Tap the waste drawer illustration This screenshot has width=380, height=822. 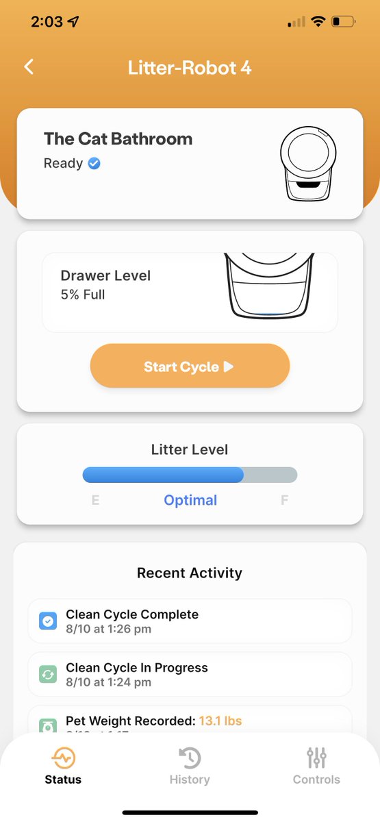(268, 286)
